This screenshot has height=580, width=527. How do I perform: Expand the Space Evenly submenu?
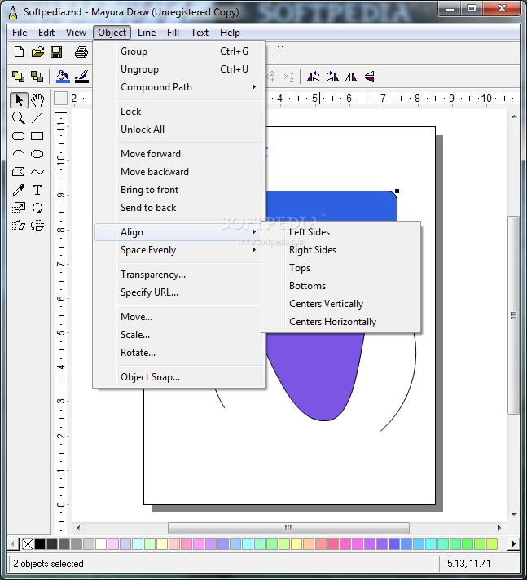179,250
